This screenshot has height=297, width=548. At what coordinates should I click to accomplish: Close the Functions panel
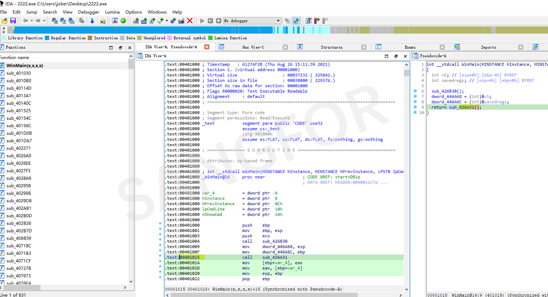pos(130,47)
